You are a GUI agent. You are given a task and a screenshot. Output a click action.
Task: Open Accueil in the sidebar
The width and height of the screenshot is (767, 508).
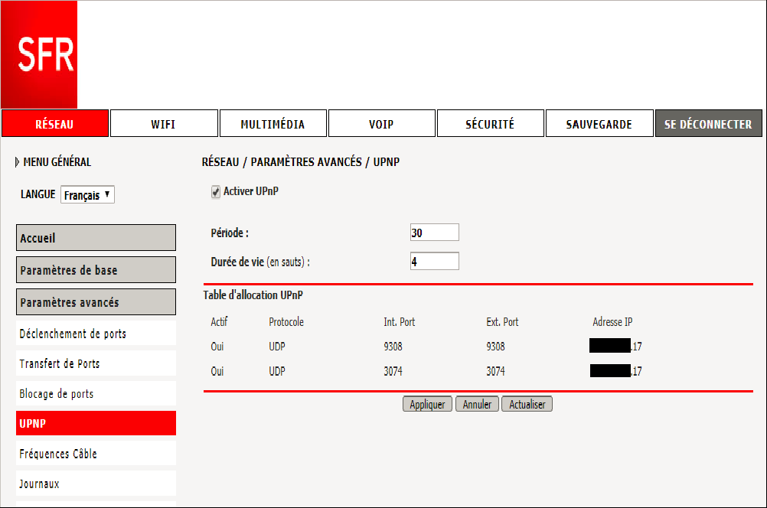pyautogui.click(x=96, y=238)
